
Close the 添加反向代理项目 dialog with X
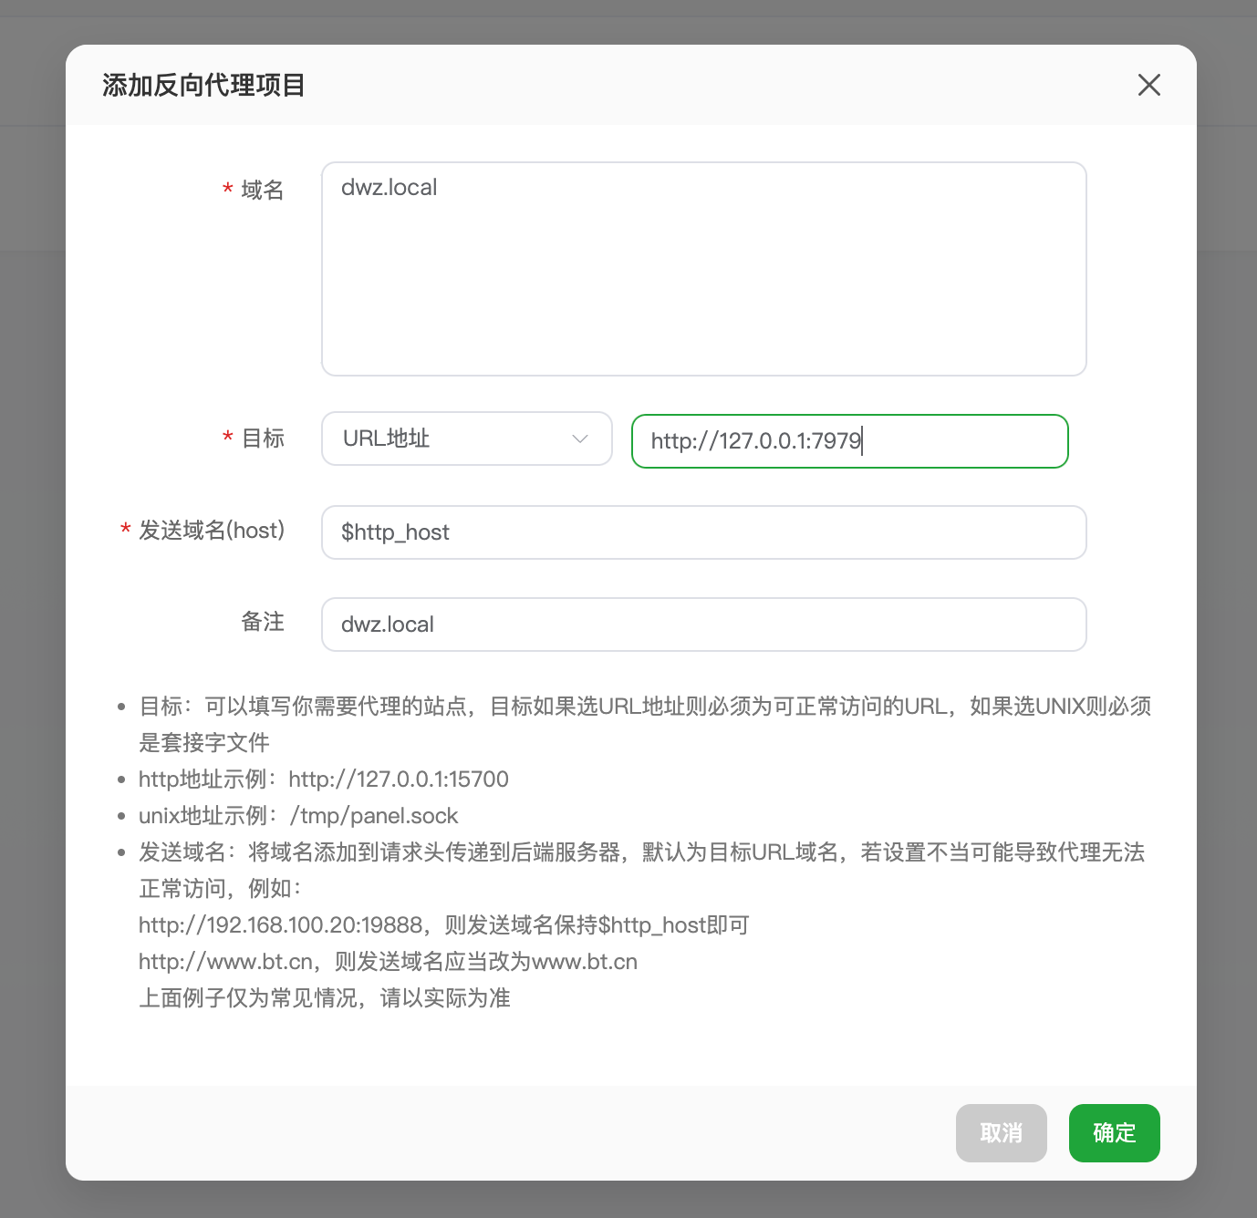coord(1148,85)
